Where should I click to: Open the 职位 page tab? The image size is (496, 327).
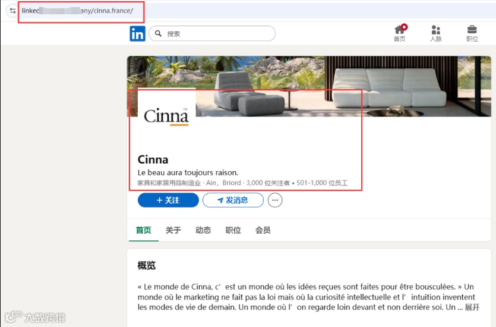(x=233, y=230)
